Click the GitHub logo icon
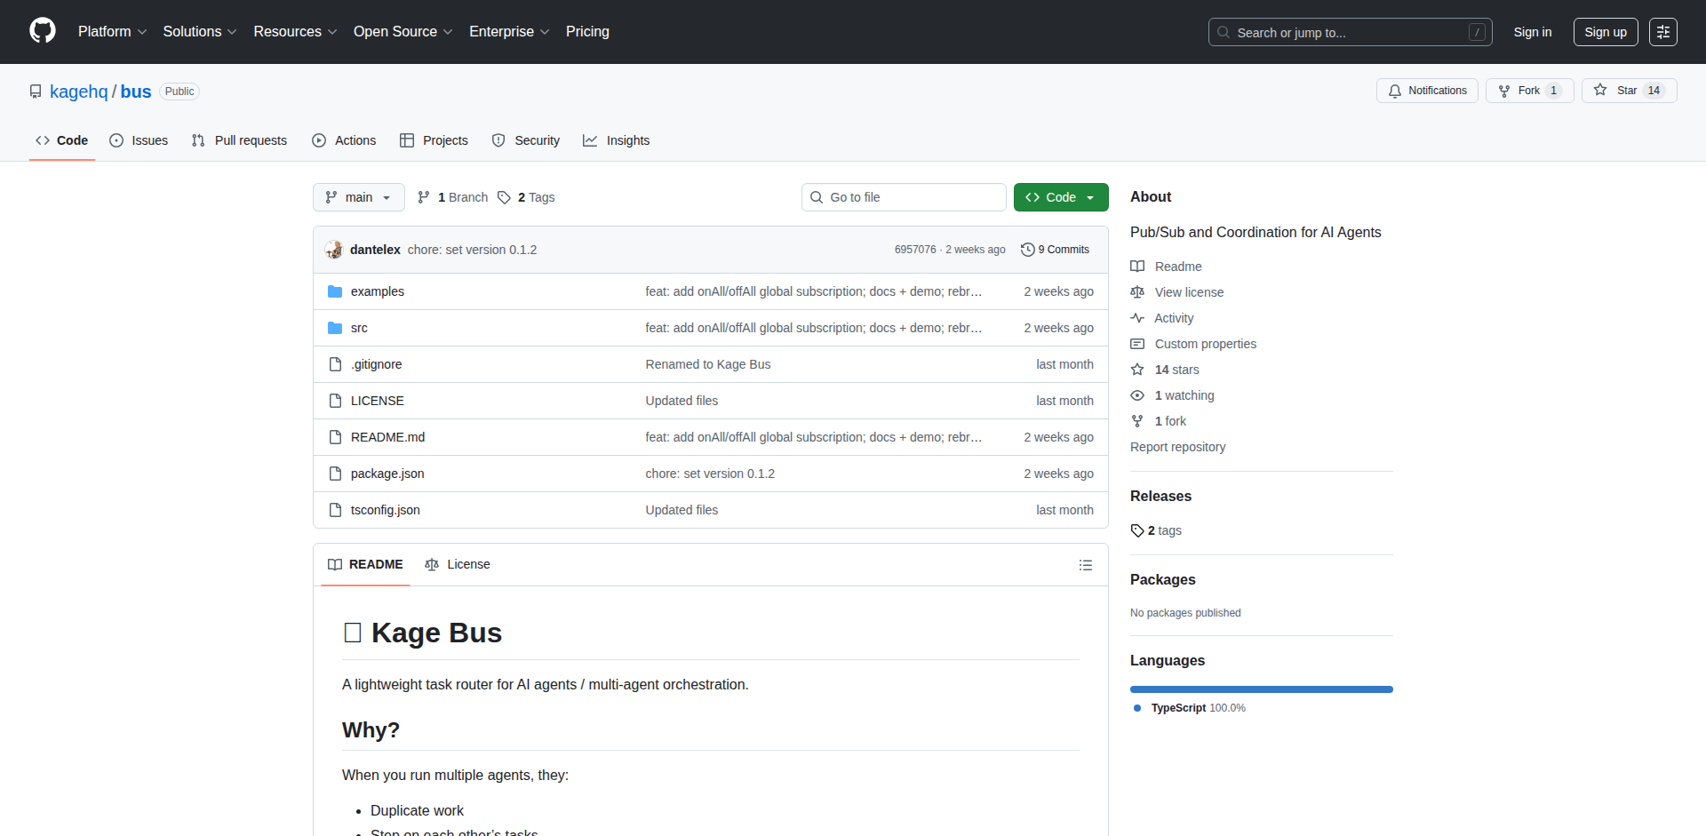This screenshot has width=1706, height=836. [43, 31]
